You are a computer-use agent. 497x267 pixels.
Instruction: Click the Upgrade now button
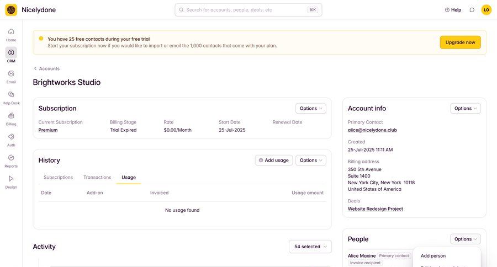click(x=460, y=42)
